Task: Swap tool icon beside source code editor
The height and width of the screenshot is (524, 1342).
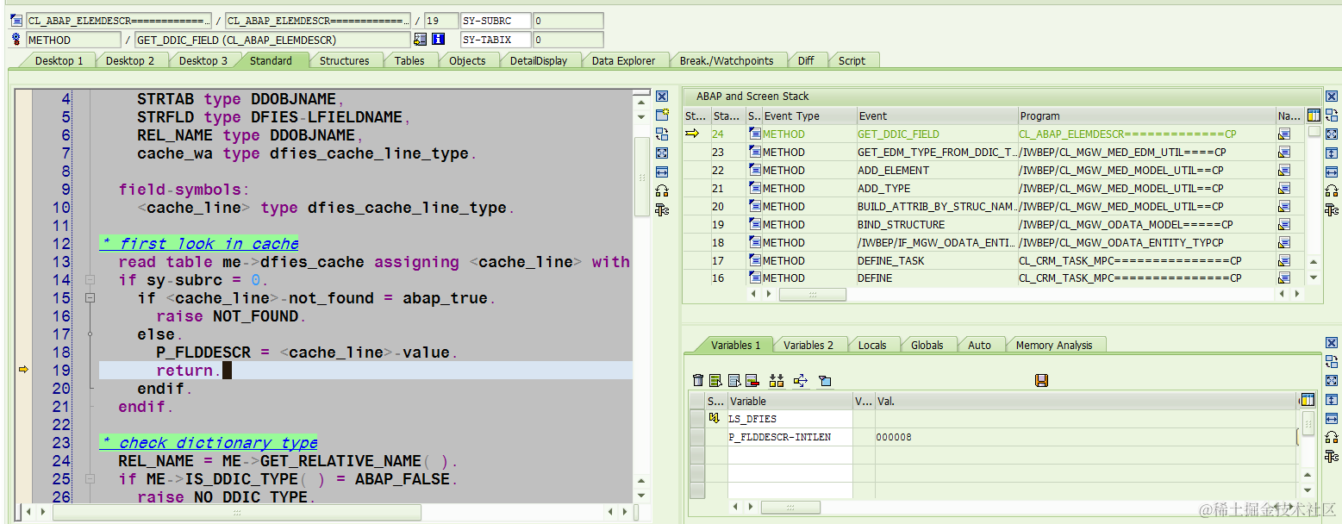Action: point(662,134)
